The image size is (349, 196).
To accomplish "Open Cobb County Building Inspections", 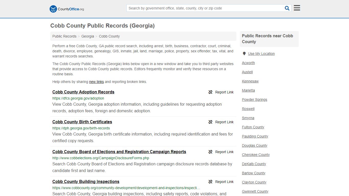I will click(86, 181).
